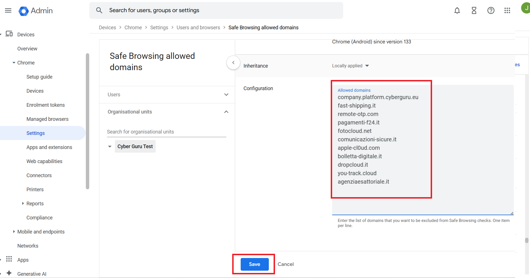Click the Generative AI sparkle icon
This screenshot has height=278, width=530.
point(9,273)
